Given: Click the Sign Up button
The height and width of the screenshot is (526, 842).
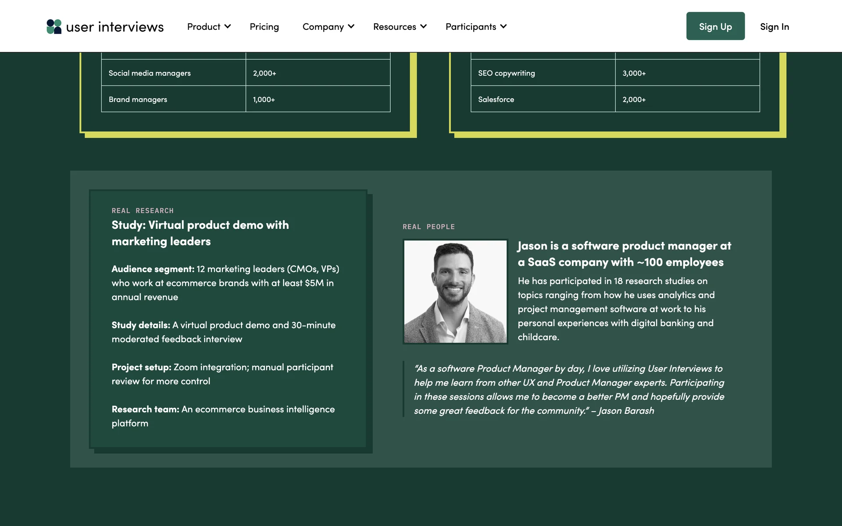Looking at the screenshot, I should (x=715, y=26).
